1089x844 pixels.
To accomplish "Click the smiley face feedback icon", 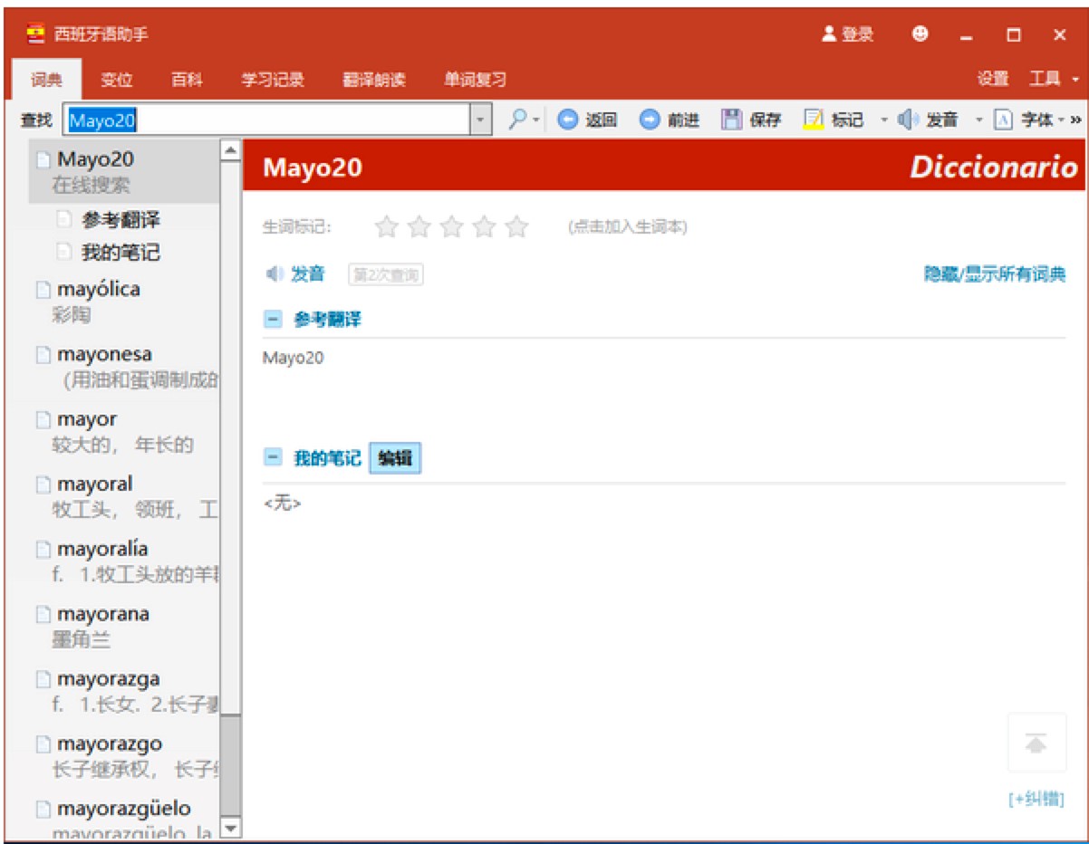I will point(920,34).
